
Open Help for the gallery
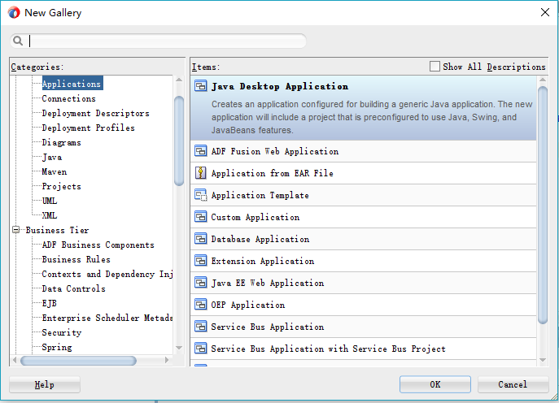tap(45, 384)
